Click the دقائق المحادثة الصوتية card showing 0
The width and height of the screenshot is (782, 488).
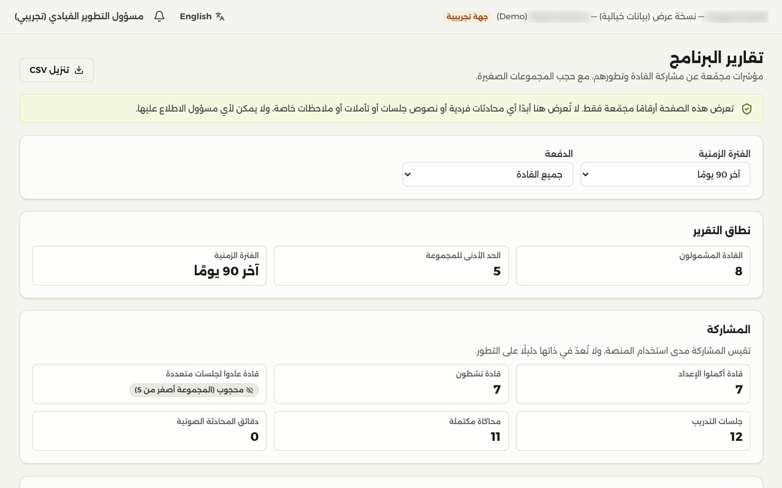click(x=149, y=431)
